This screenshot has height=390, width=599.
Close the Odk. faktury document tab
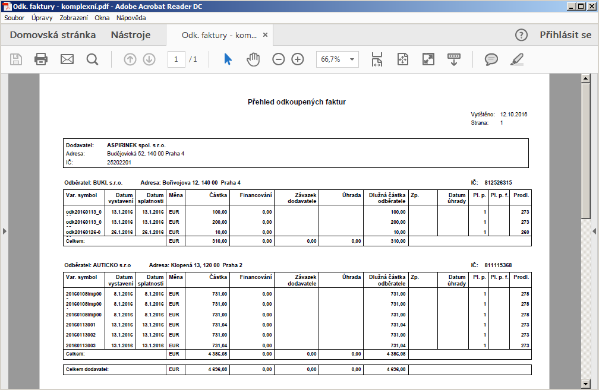click(266, 34)
